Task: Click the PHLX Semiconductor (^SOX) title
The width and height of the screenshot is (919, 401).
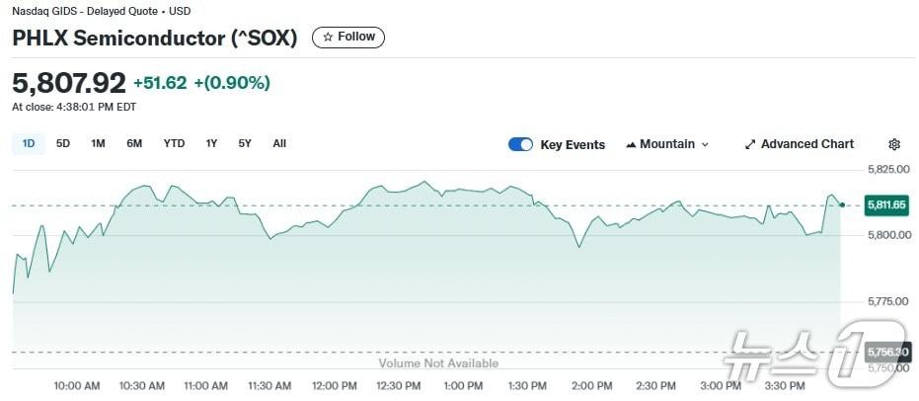Action: (x=156, y=38)
